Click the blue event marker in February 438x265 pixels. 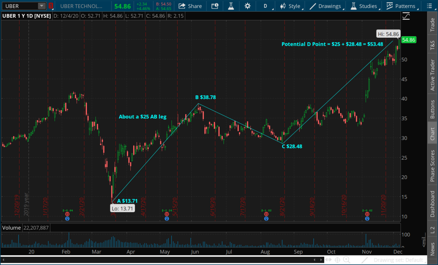tap(67, 219)
